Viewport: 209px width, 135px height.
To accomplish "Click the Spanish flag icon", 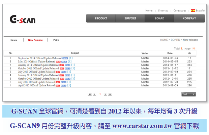I will [x=193, y=11].
